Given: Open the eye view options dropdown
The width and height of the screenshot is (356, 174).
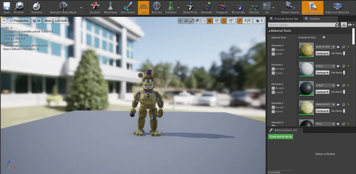Looking at the screenshot, I should pos(351,25).
